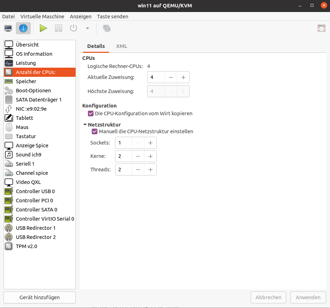Start the virtual machine with the play button
The height and width of the screenshot is (308, 330).
(43, 28)
